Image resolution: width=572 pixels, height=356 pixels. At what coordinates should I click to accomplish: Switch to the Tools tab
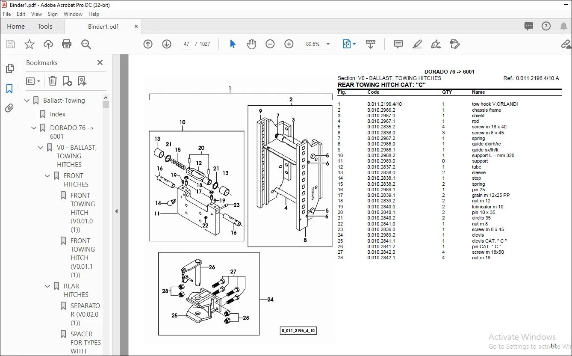pos(45,27)
